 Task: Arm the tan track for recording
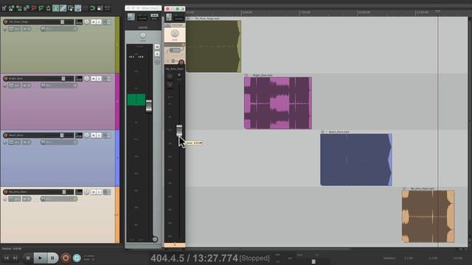(x=5, y=191)
